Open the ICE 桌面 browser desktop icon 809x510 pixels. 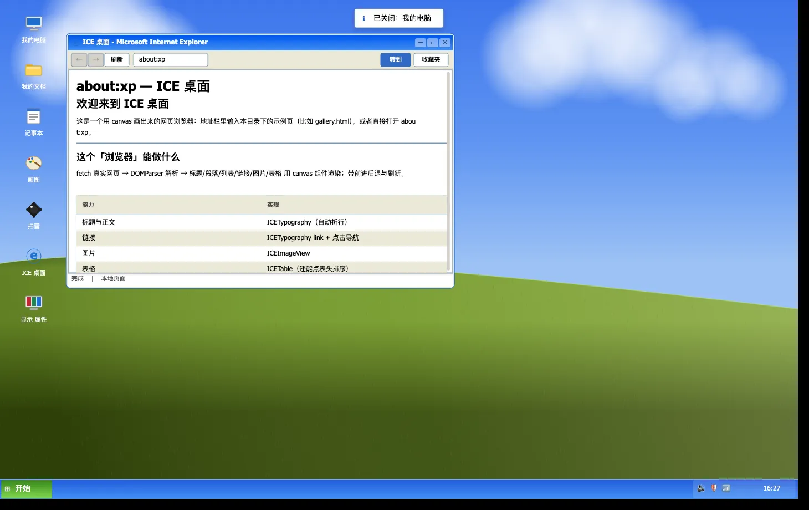point(34,262)
